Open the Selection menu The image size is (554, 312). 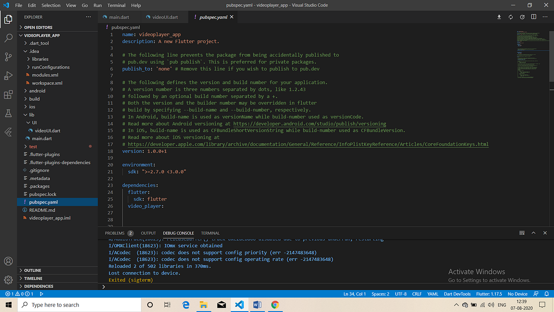(51, 5)
